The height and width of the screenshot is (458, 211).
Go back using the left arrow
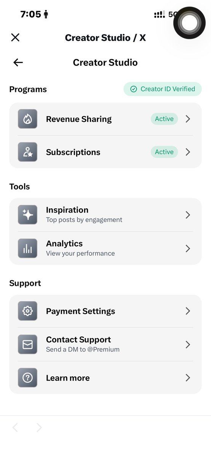point(18,63)
